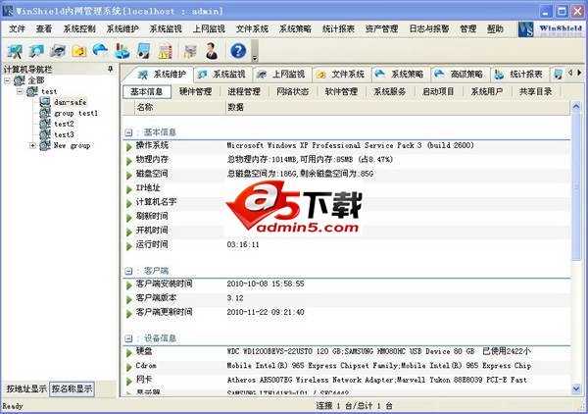Select test2 node in the tree

click(x=64, y=124)
